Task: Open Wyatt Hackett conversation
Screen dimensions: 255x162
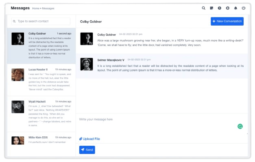Action: coord(41,114)
